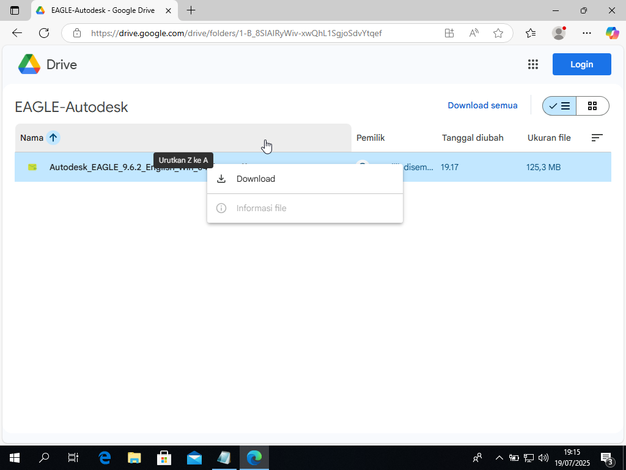Switch to grid layout view

(x=592, y=106)
